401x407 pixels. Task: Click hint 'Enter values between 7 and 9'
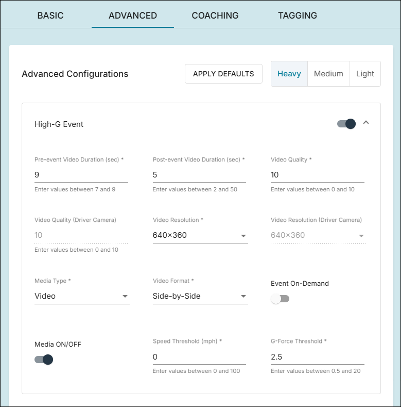(x=75, y=189)
